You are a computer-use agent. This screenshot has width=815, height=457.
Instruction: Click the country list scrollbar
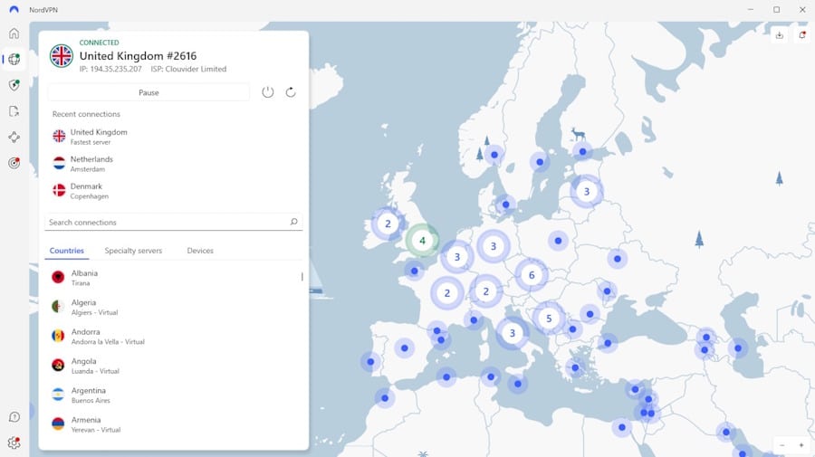pos(302,277)
